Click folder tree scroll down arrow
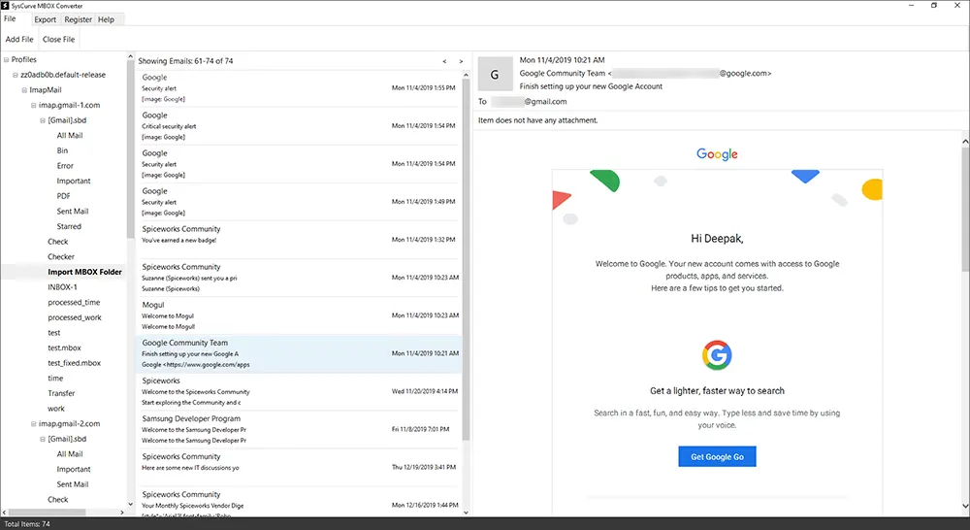The image size is (970, 530). point(130,504)
